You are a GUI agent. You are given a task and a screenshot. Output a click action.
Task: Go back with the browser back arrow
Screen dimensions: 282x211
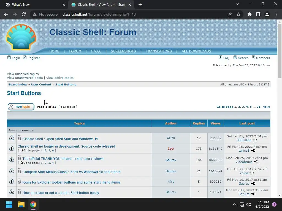(6, 14)
